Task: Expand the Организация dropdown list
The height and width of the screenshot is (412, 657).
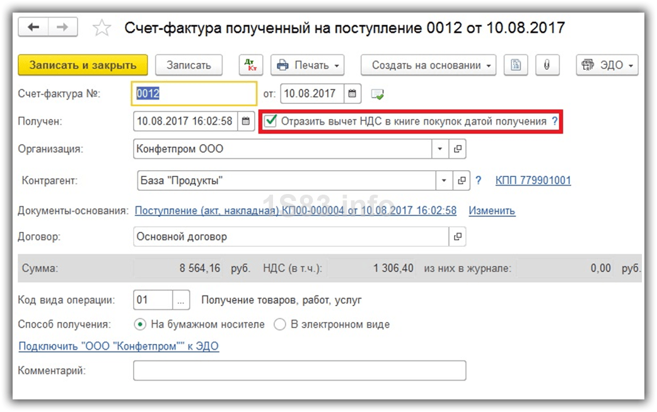Action: click(440, 149)
